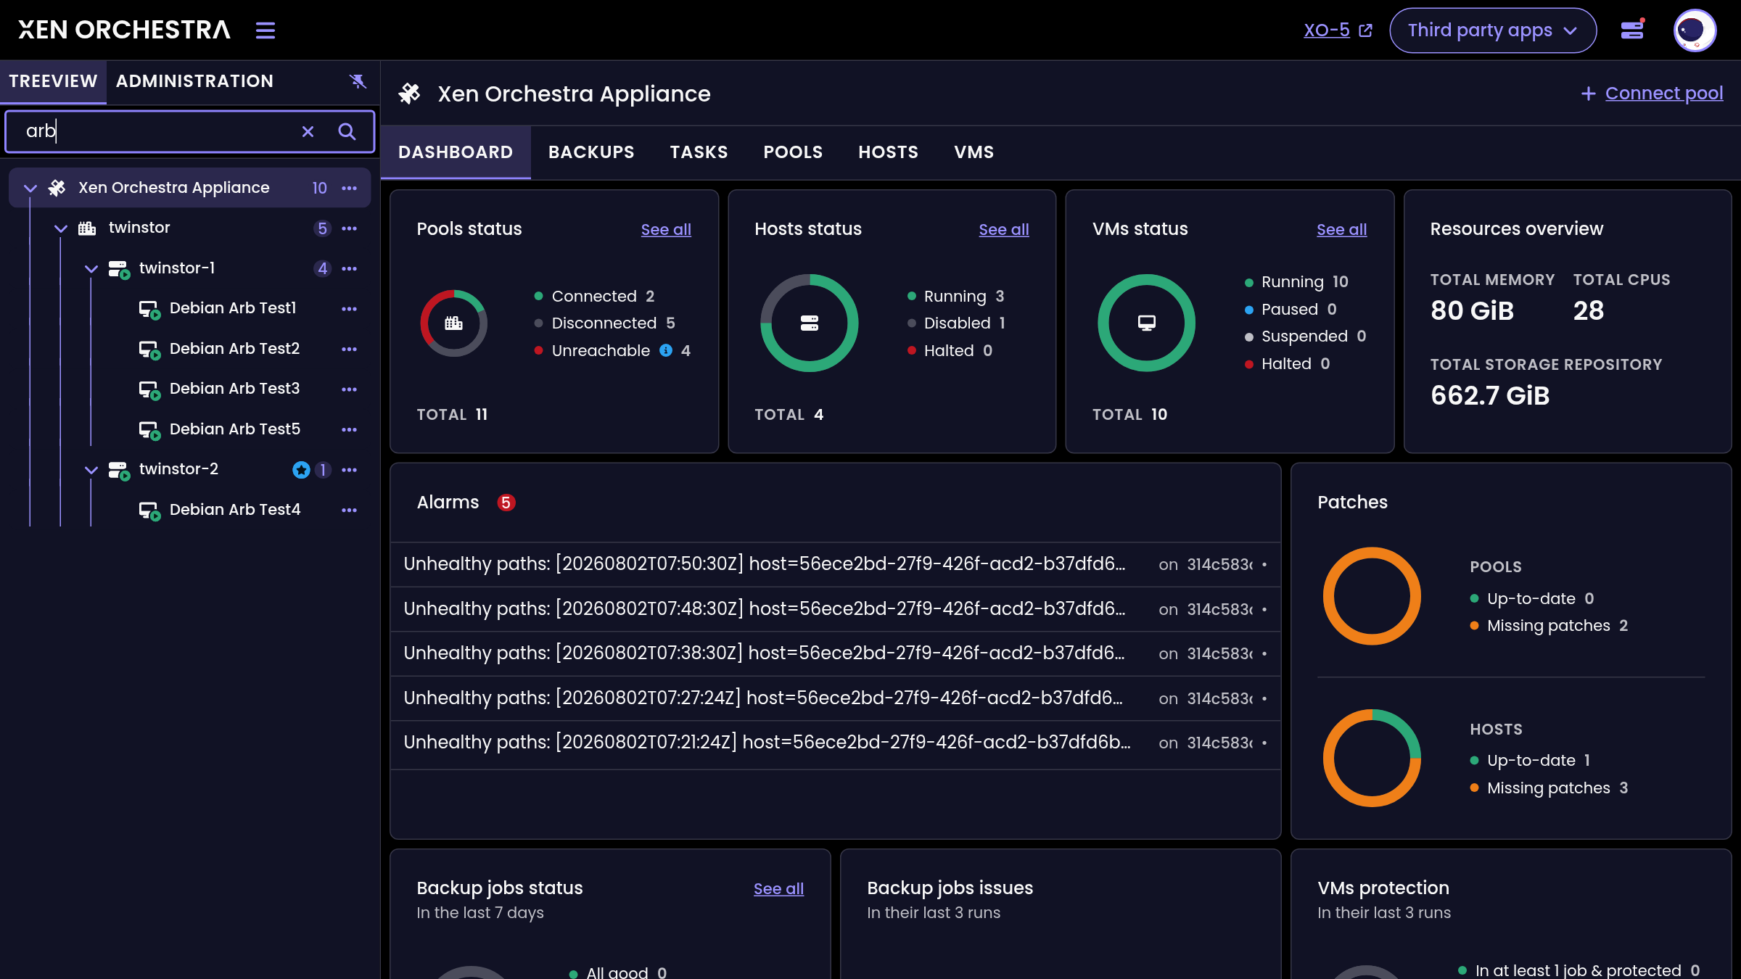Open the alarm timestamped 07:38:30Z
The image size is (1741, 979).
pyautogui.click(x=835, y=653)
